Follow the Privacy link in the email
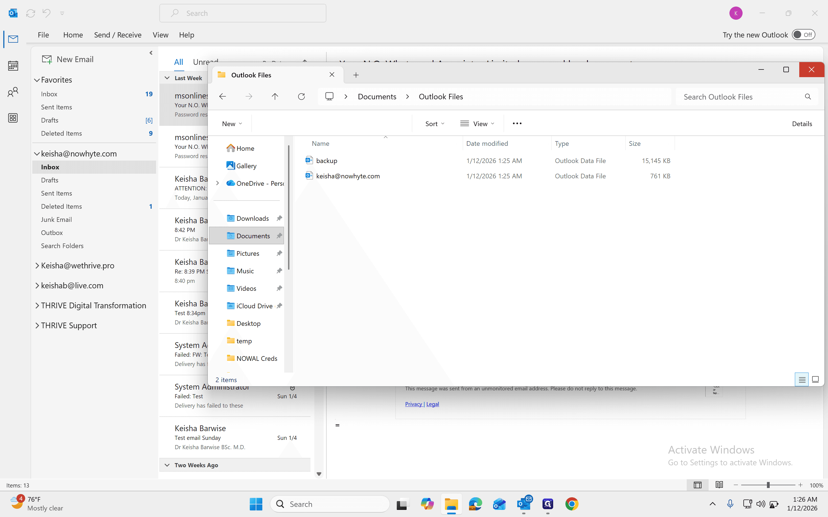Viewport: 828px width, 517px height. tap(414, 404)
